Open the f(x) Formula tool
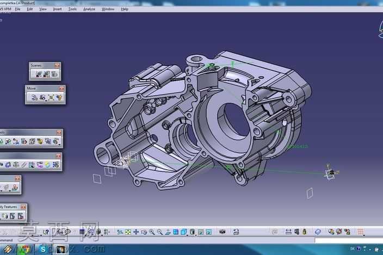Image resolution: width=383 pixels, height=255 pixels. point(59,232)
